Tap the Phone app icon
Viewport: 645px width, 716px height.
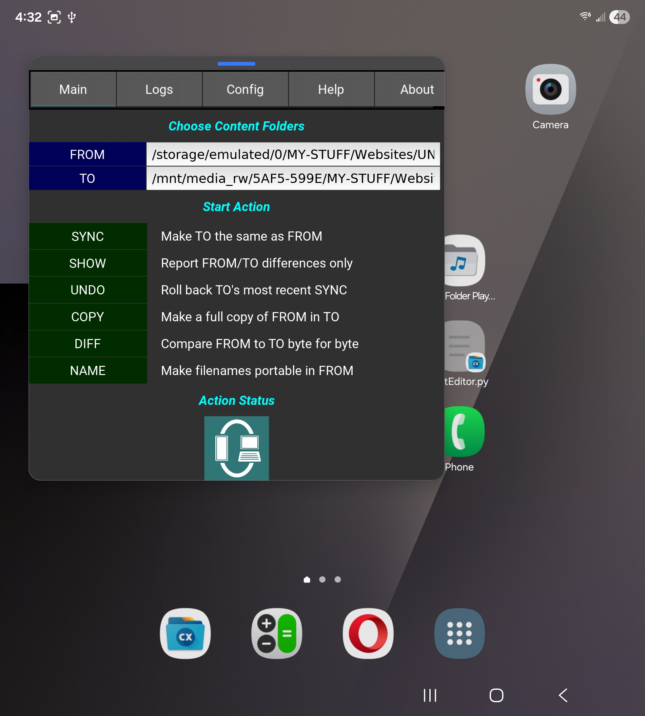(465, 432)
